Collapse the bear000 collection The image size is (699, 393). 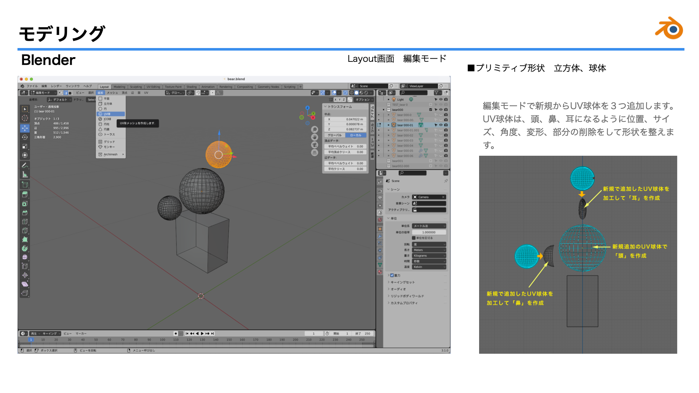[384, 110]
